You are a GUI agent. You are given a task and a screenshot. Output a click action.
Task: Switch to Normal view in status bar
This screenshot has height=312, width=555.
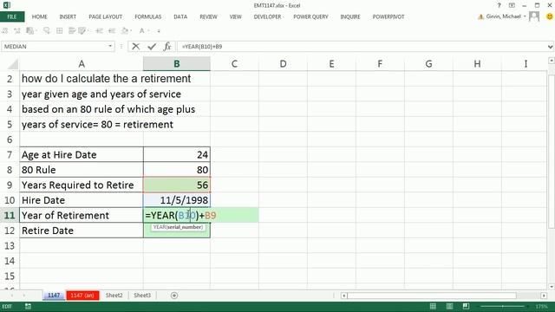(x=433, y=306)
